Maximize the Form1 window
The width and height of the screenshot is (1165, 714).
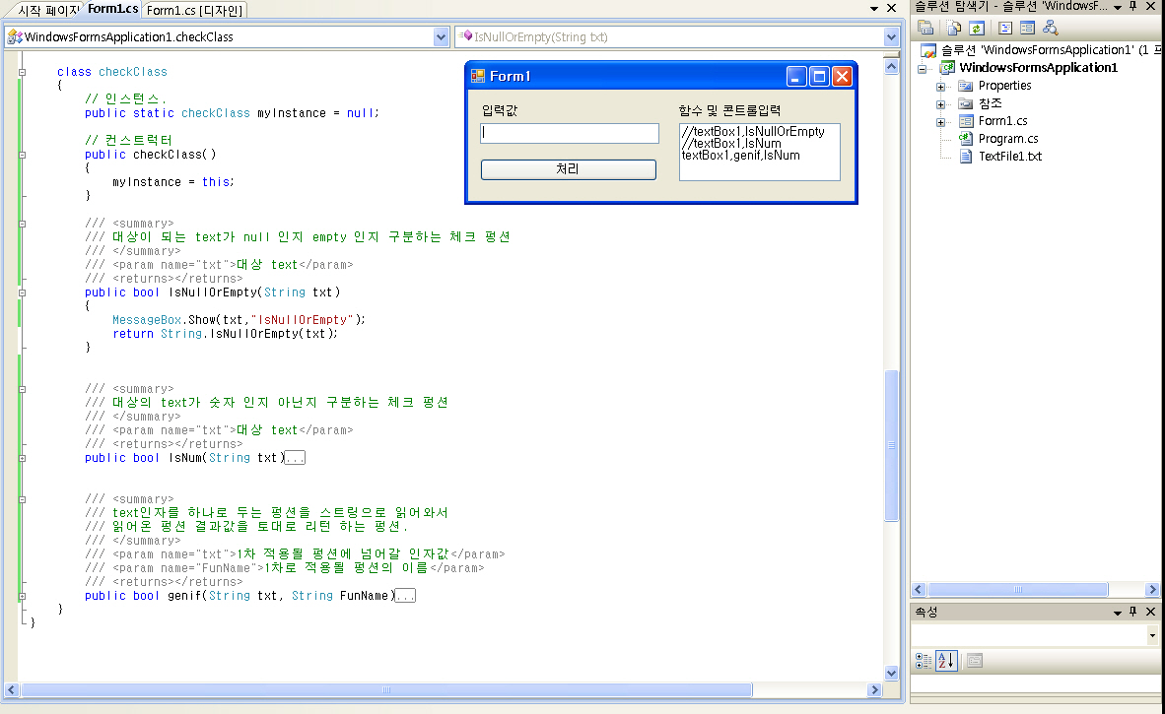(819, 77)
